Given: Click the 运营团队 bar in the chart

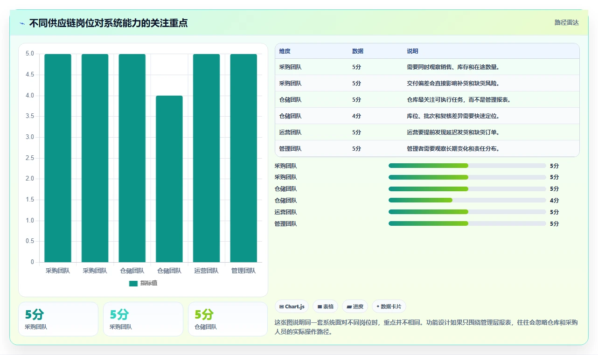Looking at the screenshot, I should pos(206,158).
